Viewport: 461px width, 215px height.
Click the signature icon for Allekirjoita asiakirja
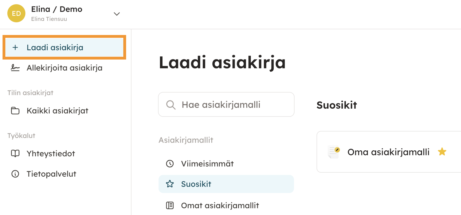[x=15, y=68]
